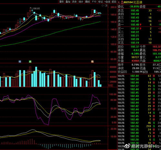This screenshot has height=150, width=161.
Task: Click the 涨幅 -0.34% value
Action: tap(135, 54)
